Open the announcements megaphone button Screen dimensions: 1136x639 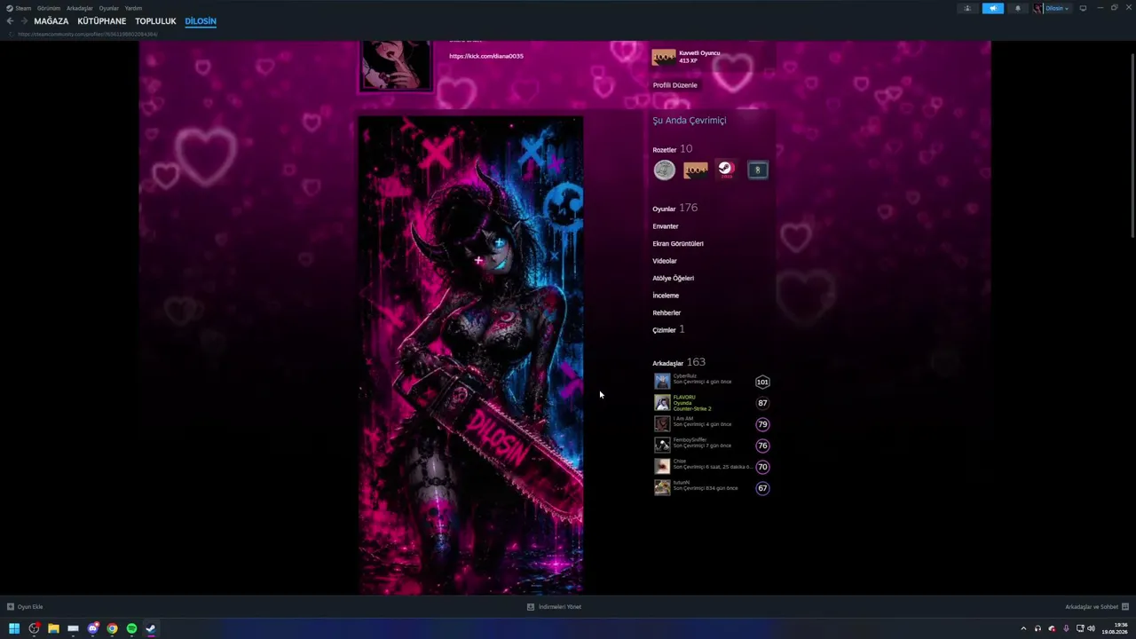[x=992, y=8]
